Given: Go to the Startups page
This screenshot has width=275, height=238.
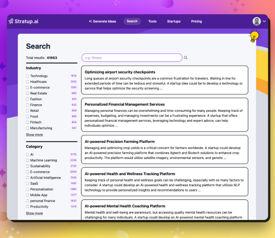Looking at the screenshot, I should tap(173, 21).
